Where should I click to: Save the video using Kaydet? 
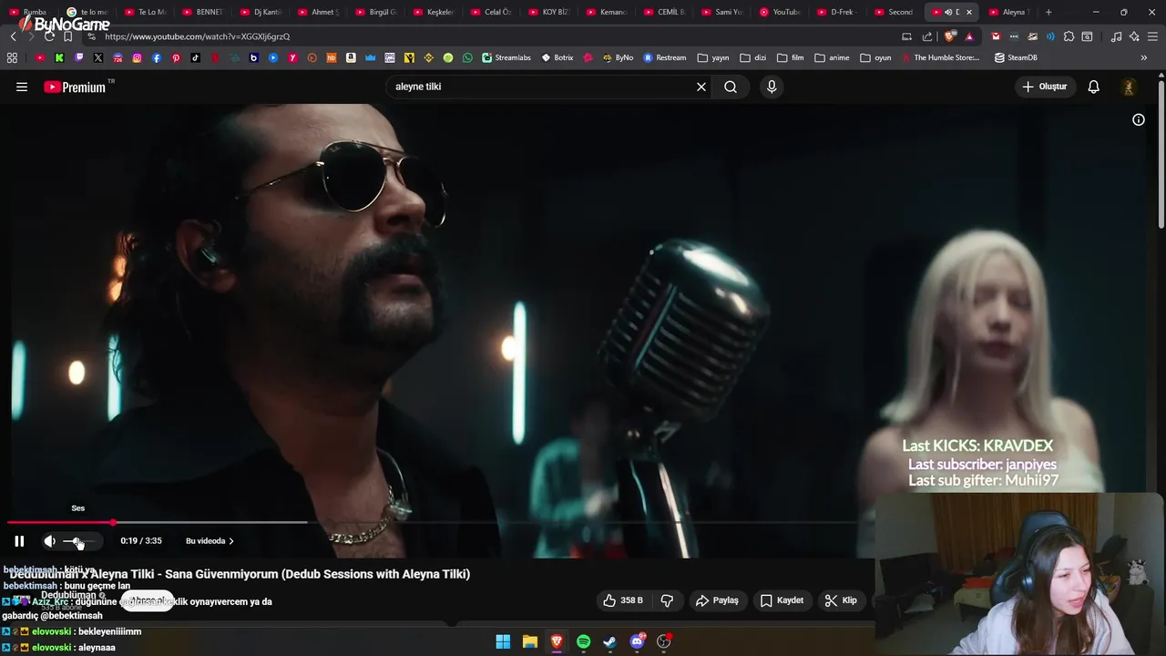pyautogui.click(x=782, y=600)
